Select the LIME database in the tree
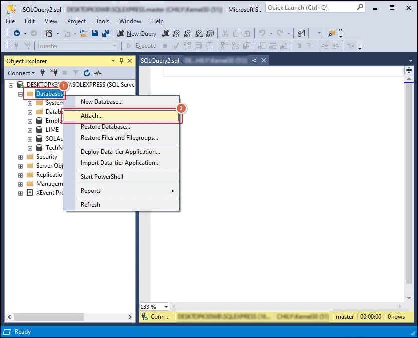The width and height of the screenshot is (418, 338). pyautogui.click(x=52, y=130)
